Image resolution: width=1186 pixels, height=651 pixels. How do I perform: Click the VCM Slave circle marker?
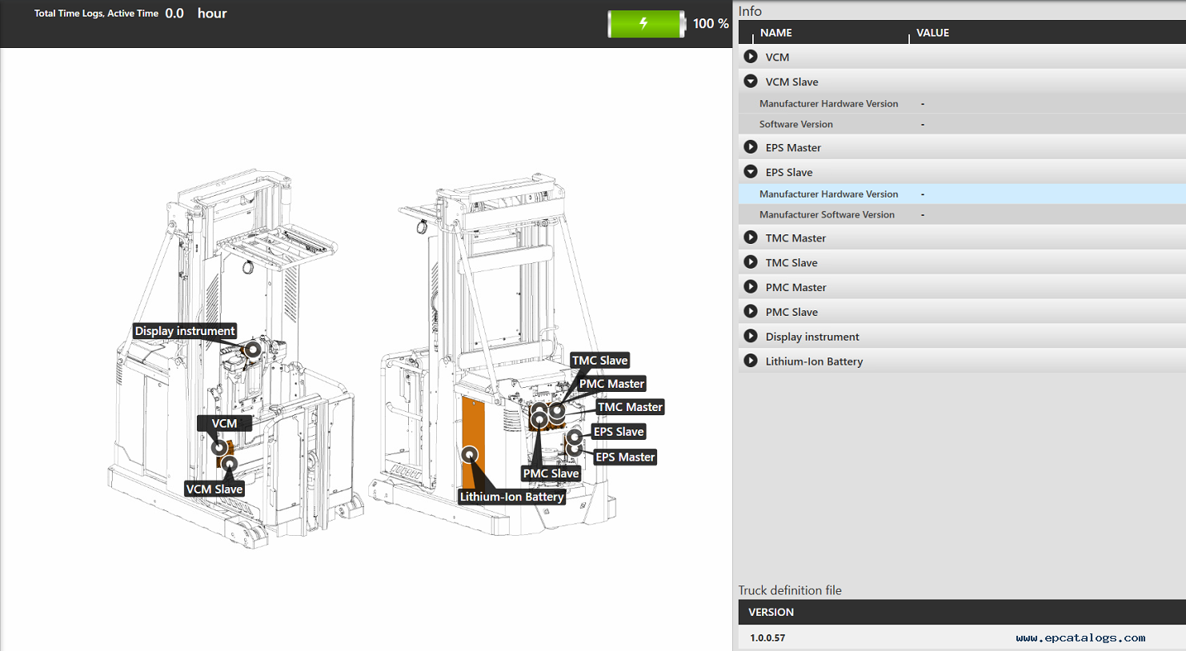[230, 464]
